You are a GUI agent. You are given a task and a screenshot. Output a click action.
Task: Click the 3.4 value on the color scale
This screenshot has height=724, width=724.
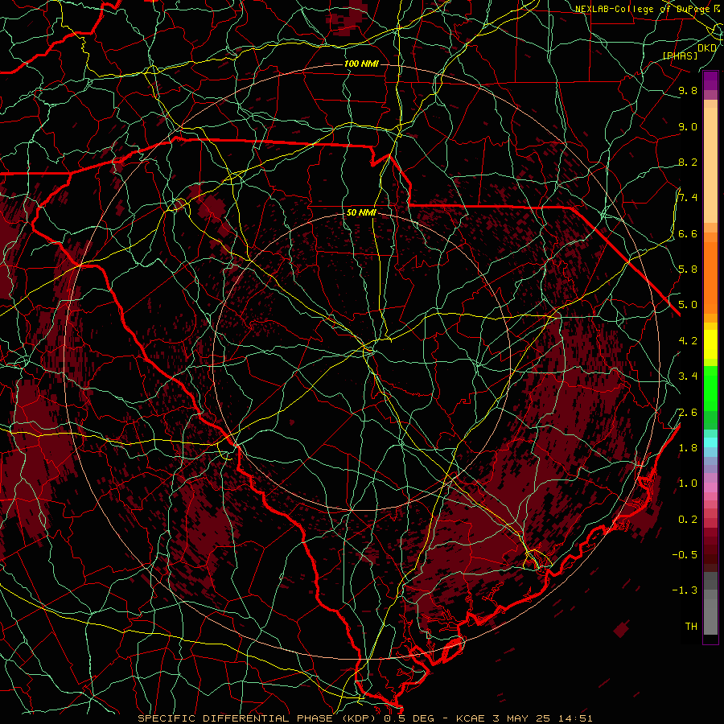[688, 376]
